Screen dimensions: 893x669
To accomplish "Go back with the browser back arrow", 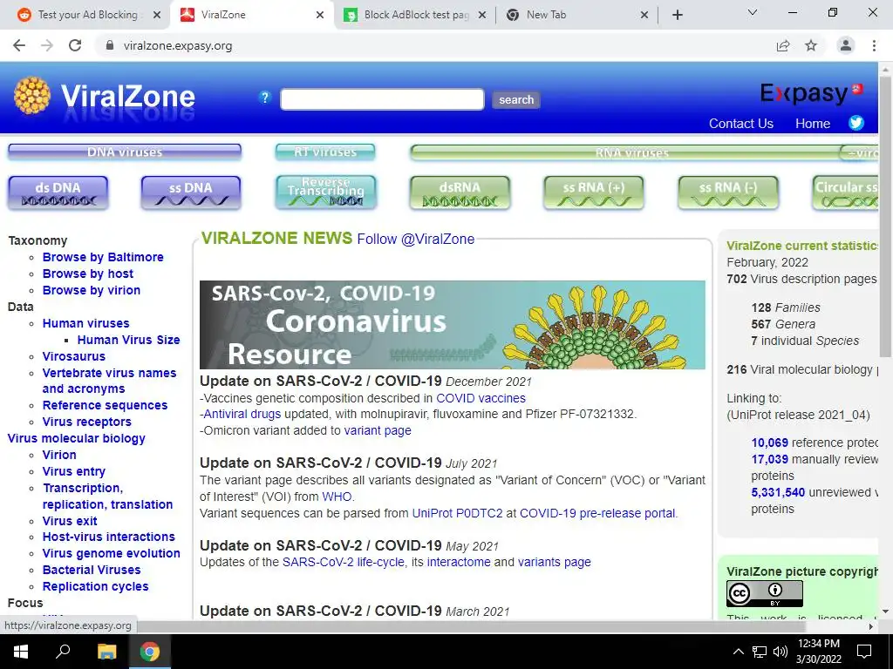I will click(x=19, y=45).
